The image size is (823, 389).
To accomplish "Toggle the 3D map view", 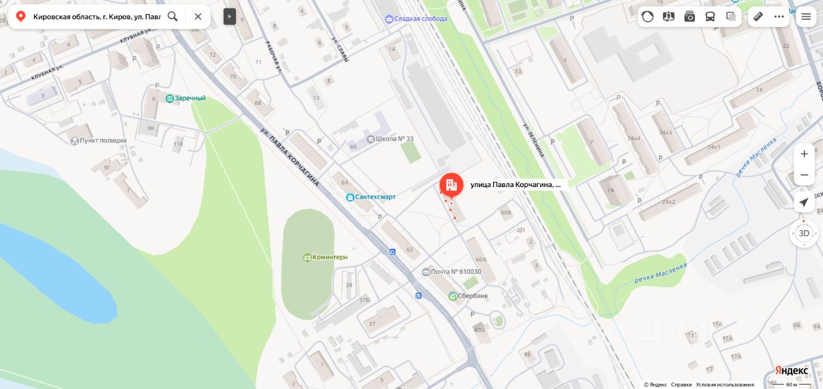I will tap(804, 233).
